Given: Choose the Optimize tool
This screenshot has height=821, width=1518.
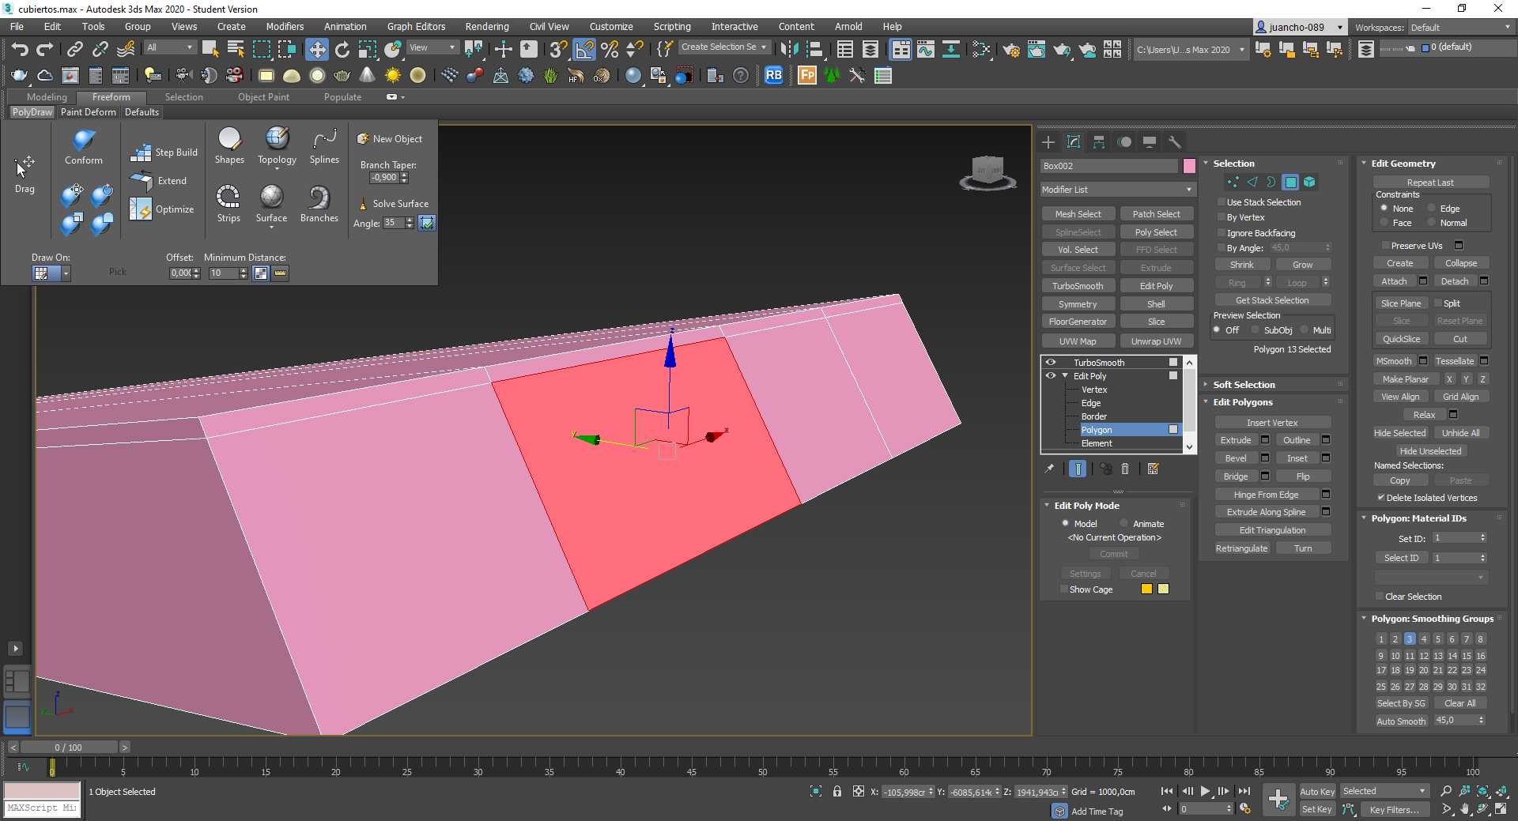Looking at the screenshot, I should [x=162, y=209].
